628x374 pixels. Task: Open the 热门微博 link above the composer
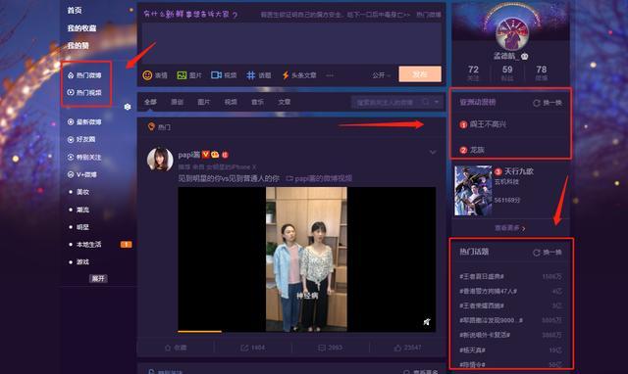429,15
